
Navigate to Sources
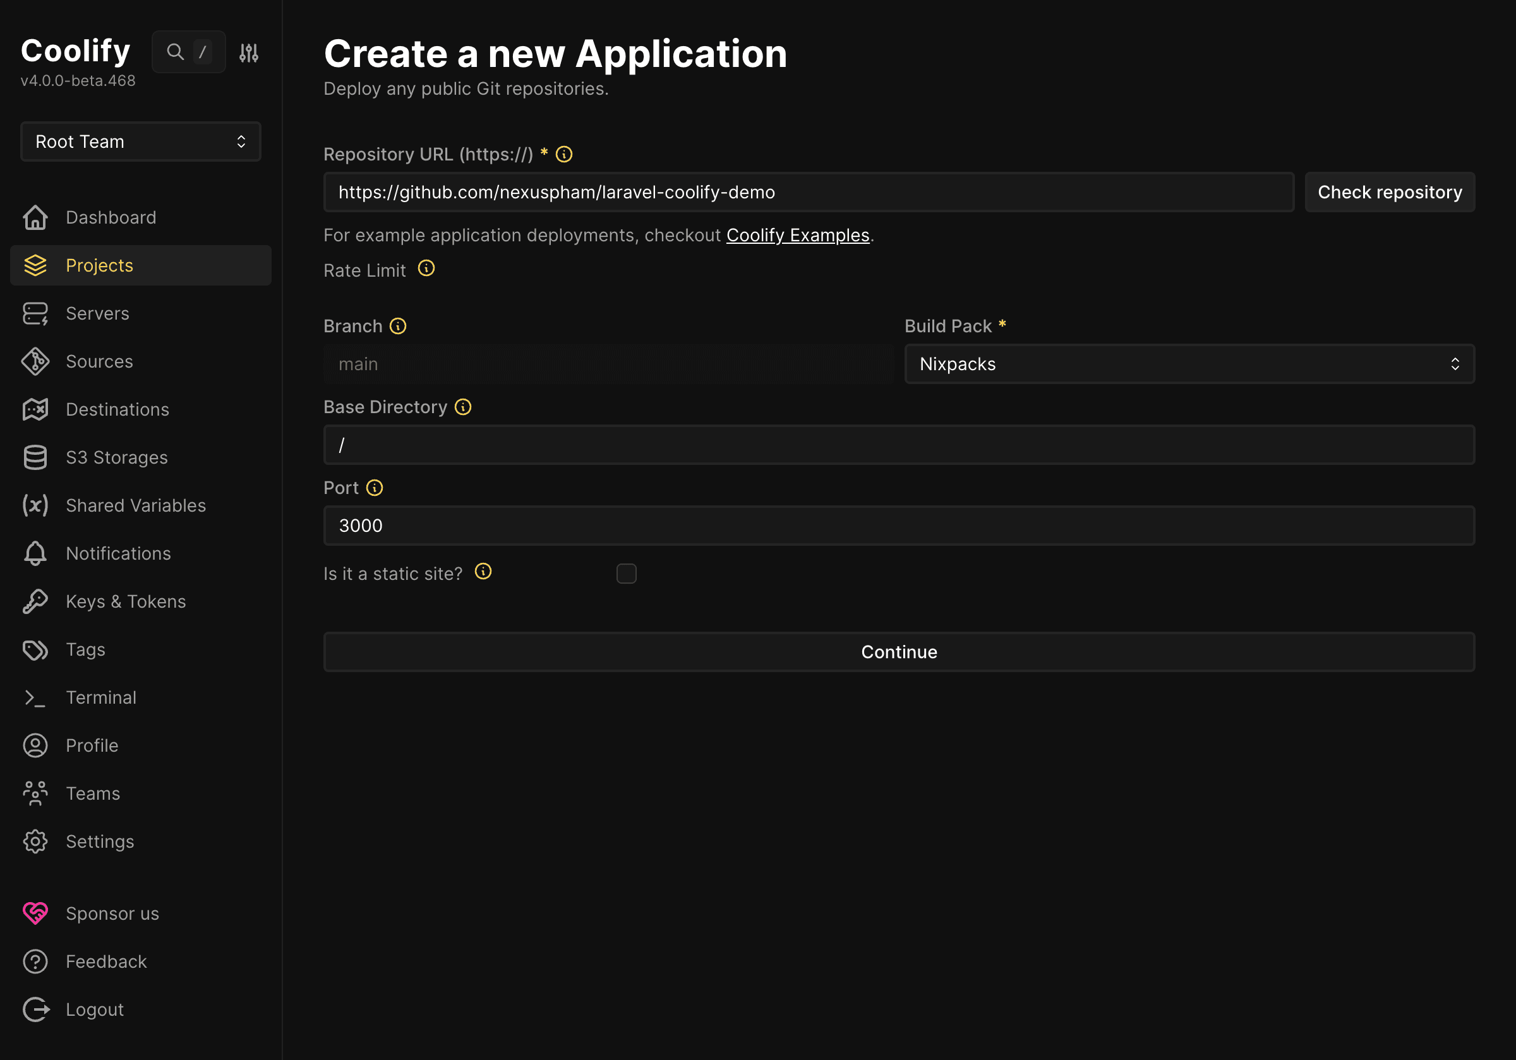pyautogui.click(x=99, y=361)
